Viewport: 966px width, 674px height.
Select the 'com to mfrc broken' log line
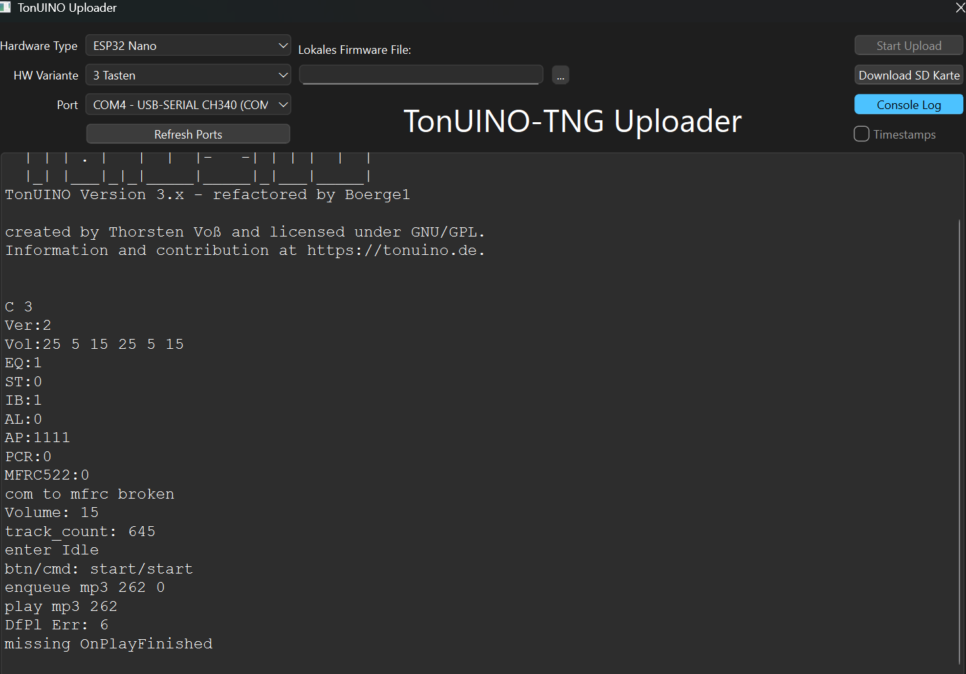point(89,494)
